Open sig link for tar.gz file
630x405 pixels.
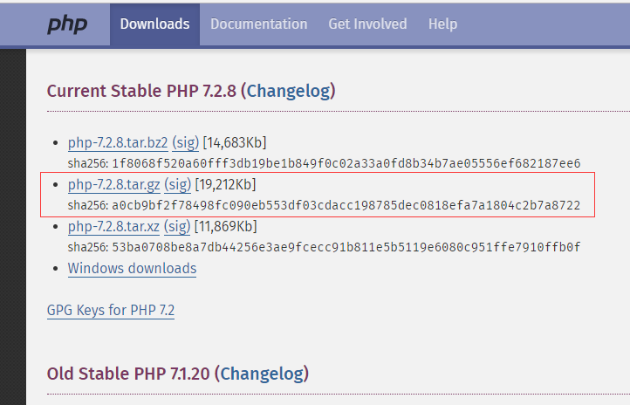tap(178, 184)
